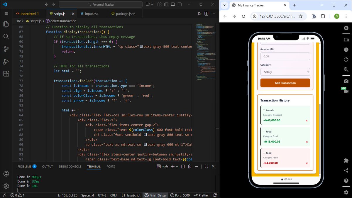The image size is (352, 198).
Task: Open the Accounts menu in activity bar
Action: pyautogui.click(x=6, y=174)
